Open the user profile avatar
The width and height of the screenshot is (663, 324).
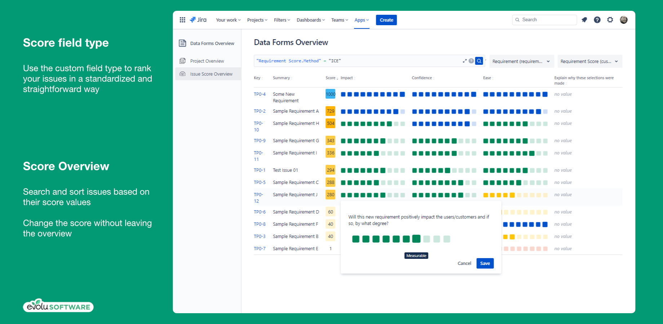coord(624,20)
